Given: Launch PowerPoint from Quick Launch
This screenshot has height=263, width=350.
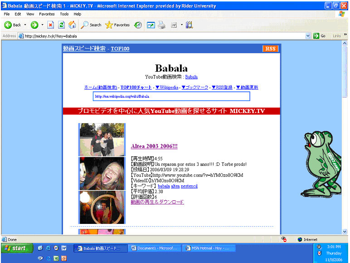Looking at the screenshot, I should pos(64,258).
